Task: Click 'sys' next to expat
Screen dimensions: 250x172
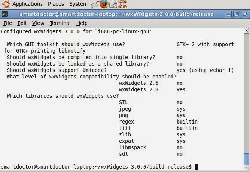Action: 181,141
